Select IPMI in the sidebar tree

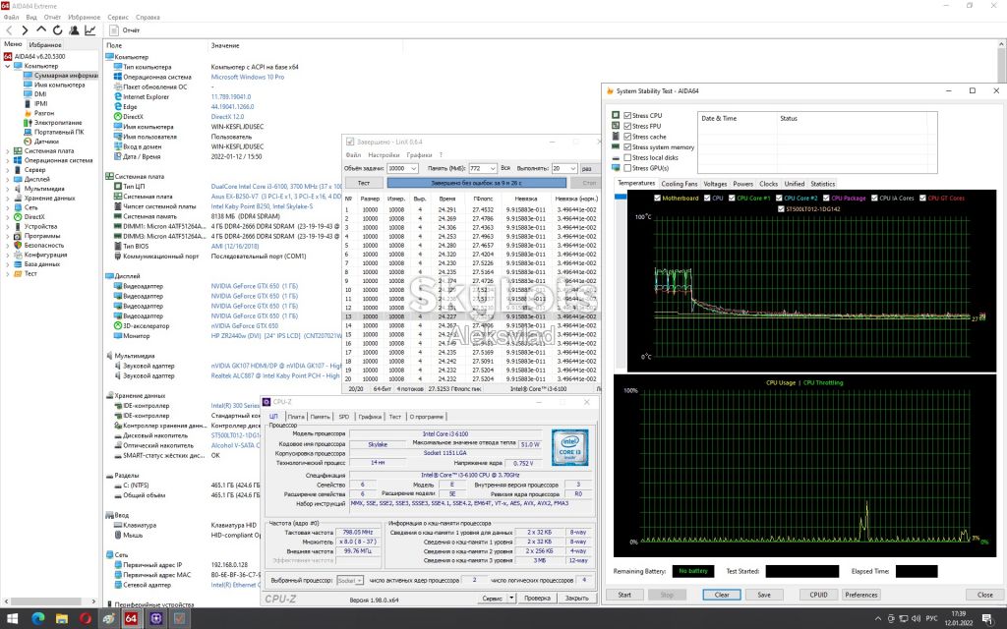point(41,103)
